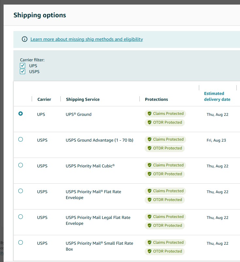Viewport: 240px width, 262px height.
Task: Choose USPS Priority Mail Small Flat Rate Box radio
Action: click(21, 242)
